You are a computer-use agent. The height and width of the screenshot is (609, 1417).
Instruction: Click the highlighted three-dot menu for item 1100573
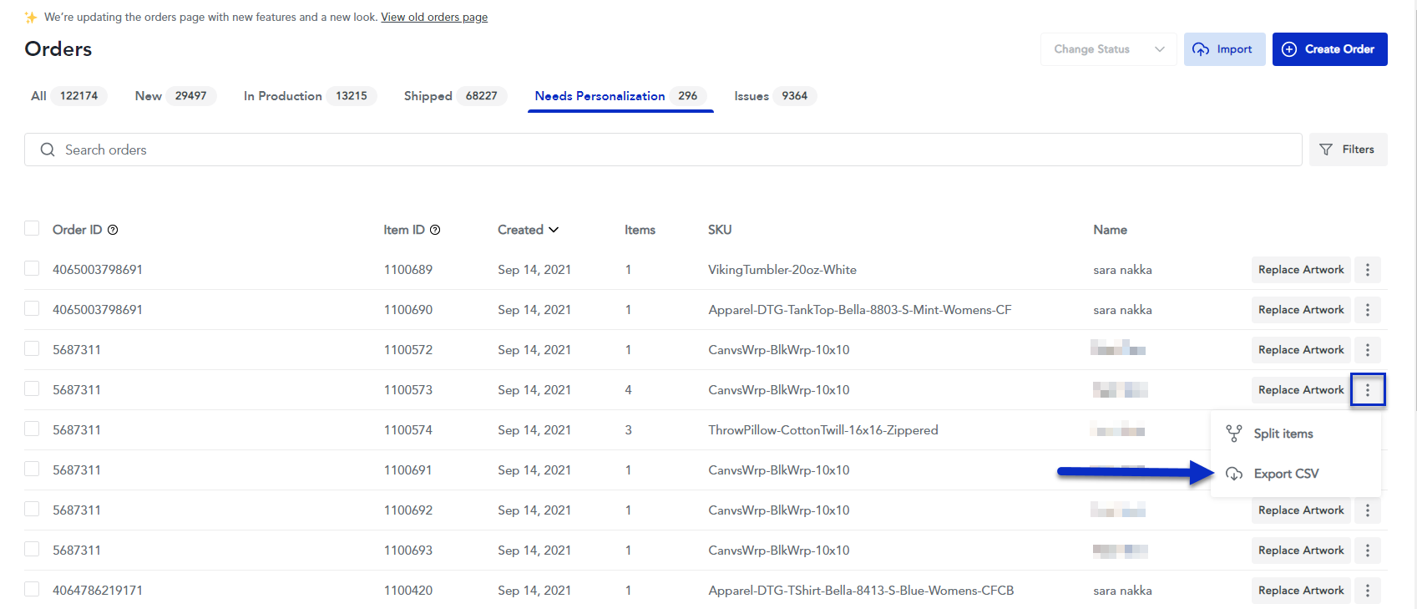coord(1367,390)
